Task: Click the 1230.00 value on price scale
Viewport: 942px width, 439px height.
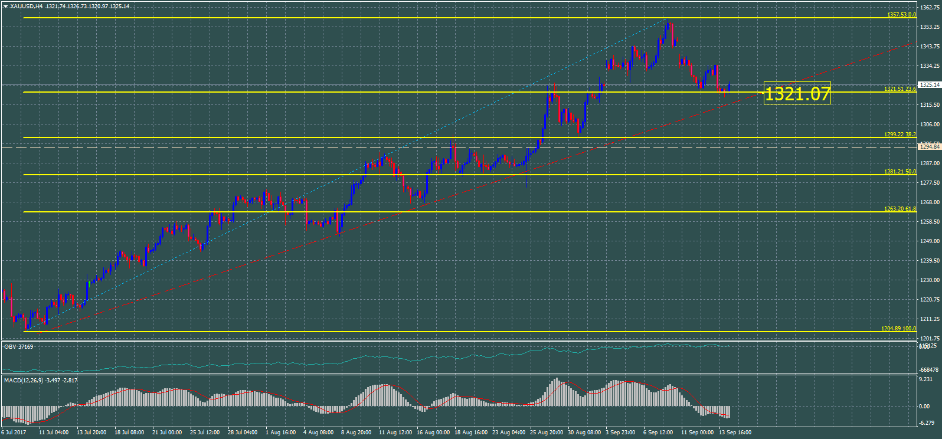Action: (930, 280)
